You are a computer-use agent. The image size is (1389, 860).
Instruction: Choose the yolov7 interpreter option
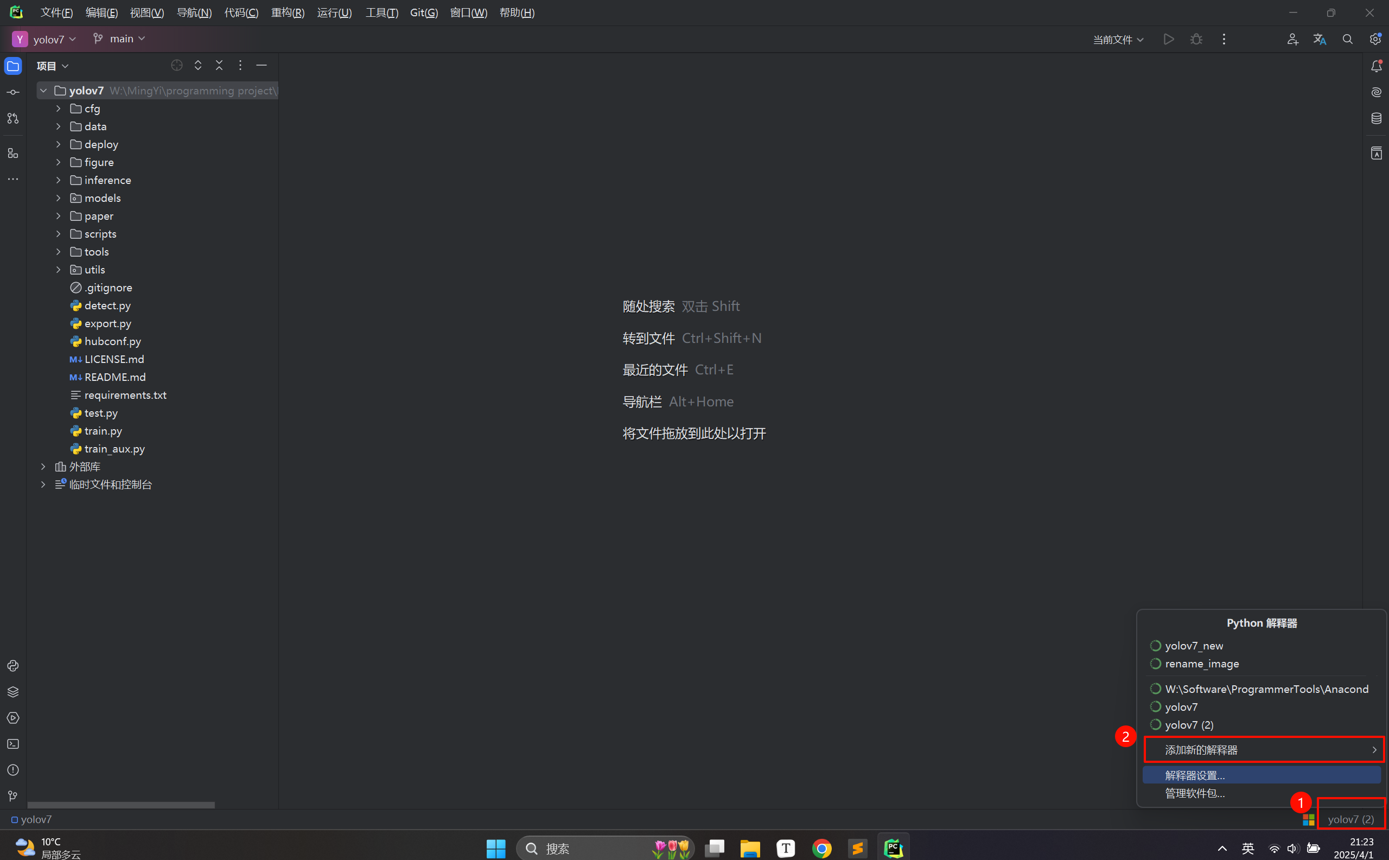tap(1181, 707)
